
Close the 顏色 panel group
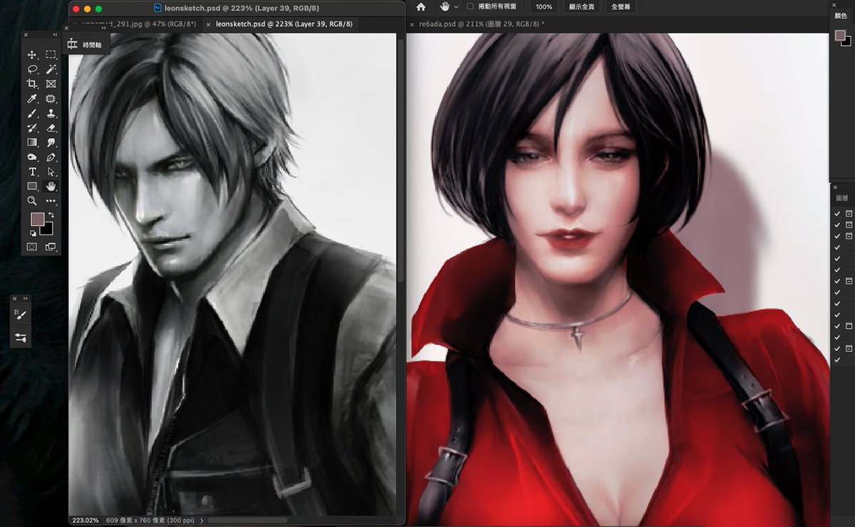[835, 5]
